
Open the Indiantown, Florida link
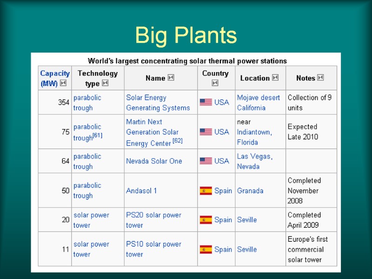click(254, 137)
